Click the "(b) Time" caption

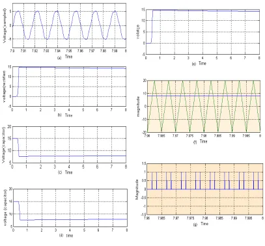tap(65, 115)
